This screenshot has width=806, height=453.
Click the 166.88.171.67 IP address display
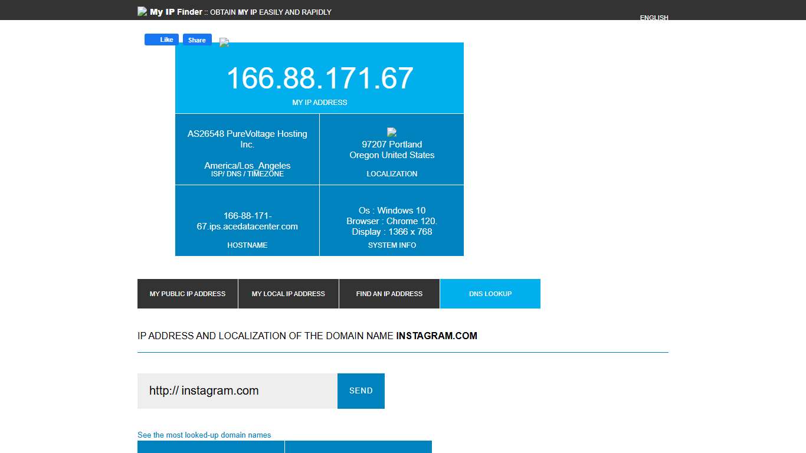319,77
